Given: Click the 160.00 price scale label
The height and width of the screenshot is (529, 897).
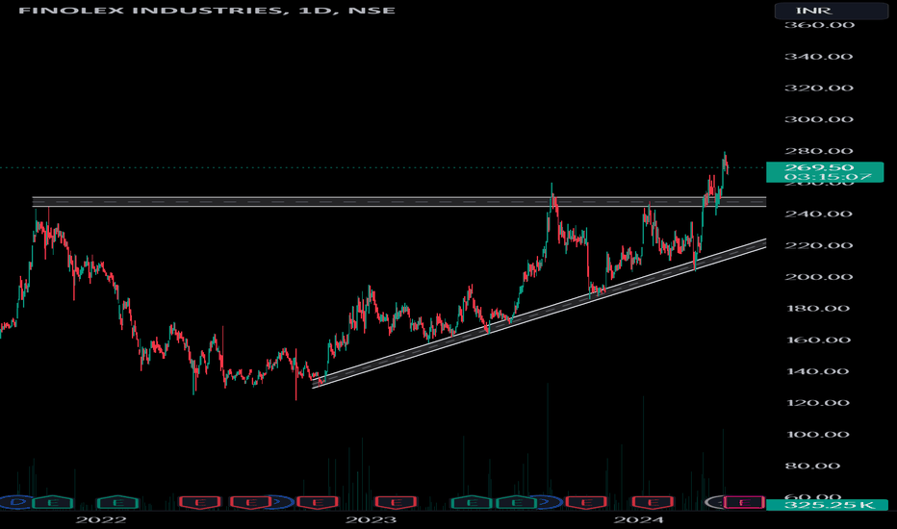Looking at the screenshot, I should pyautogui.click(x=819, y=340).
